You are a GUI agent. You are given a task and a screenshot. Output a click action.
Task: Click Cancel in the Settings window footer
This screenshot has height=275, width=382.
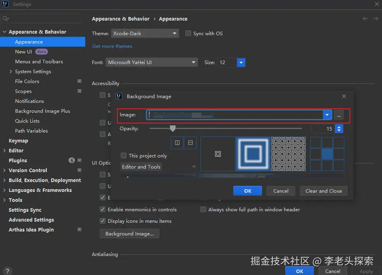point(332,271)
